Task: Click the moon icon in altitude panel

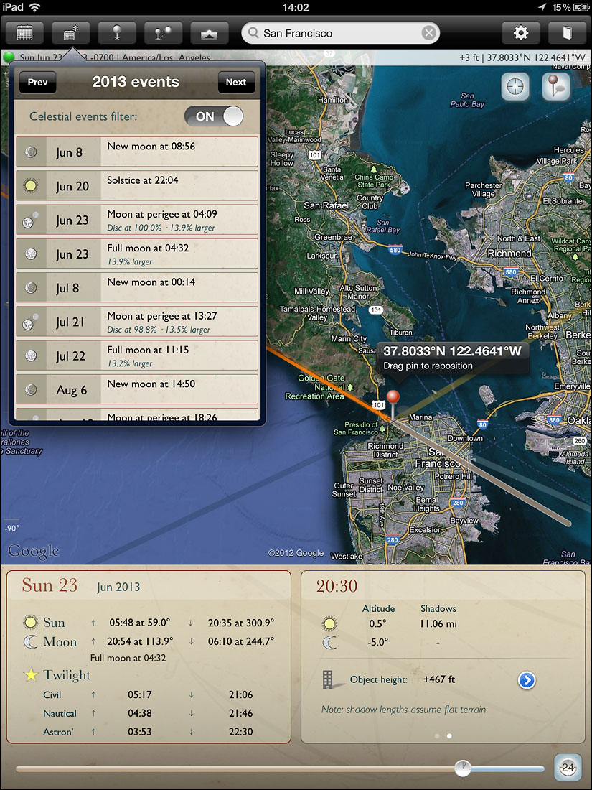Action: pyautogui.click(x=330, y=642)
